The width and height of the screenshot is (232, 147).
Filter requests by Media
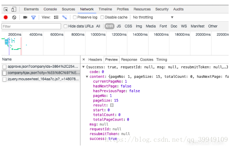150,26
